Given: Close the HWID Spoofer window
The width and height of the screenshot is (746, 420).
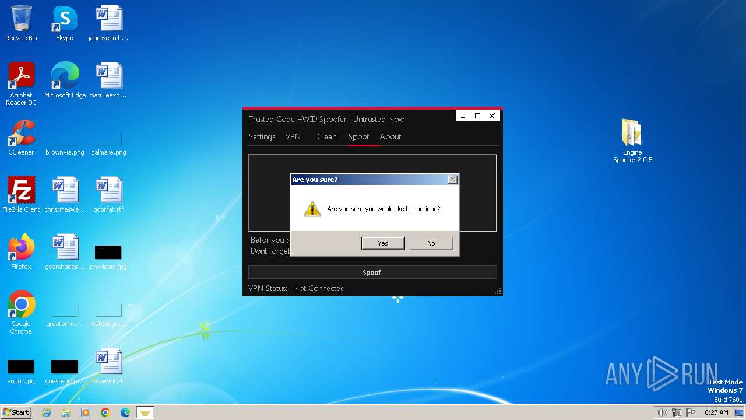Looking at the screenshot, I should (492, 116).
